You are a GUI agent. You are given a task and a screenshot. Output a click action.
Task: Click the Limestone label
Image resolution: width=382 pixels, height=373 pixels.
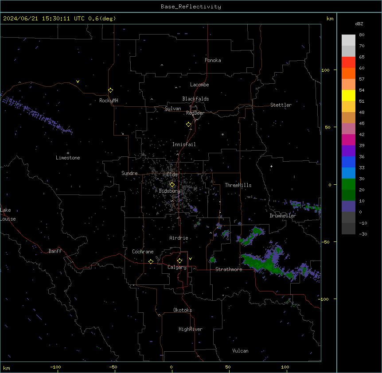[68, 158]
